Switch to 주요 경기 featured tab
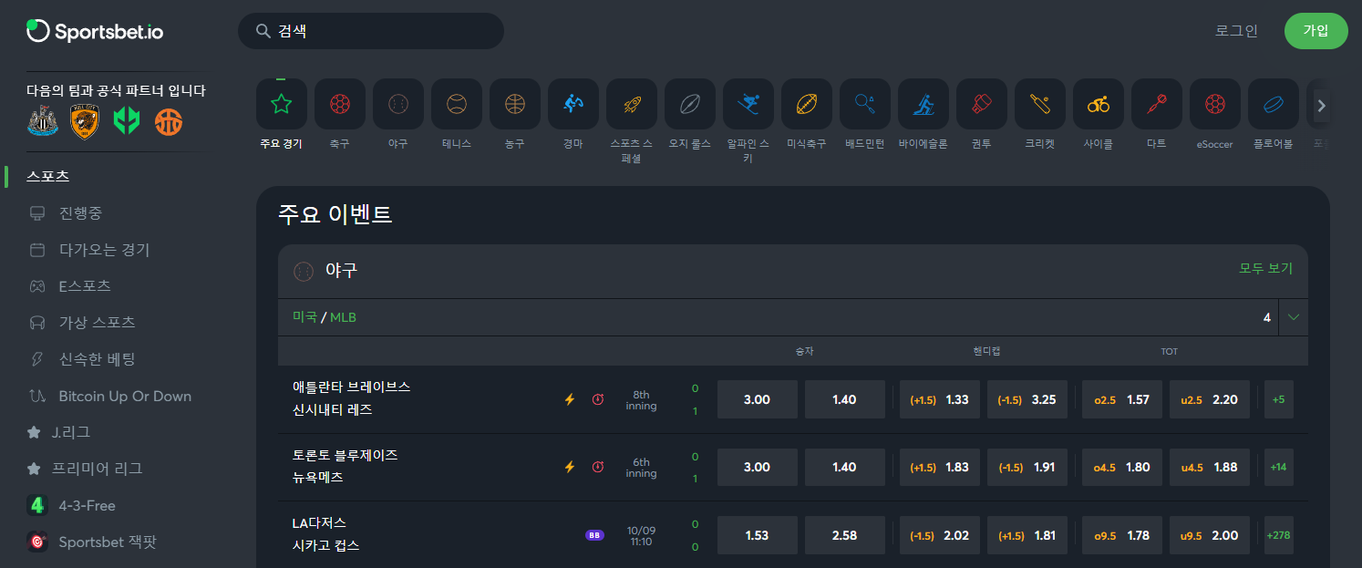The image size is (1362, 568). (x=281, y=104)
